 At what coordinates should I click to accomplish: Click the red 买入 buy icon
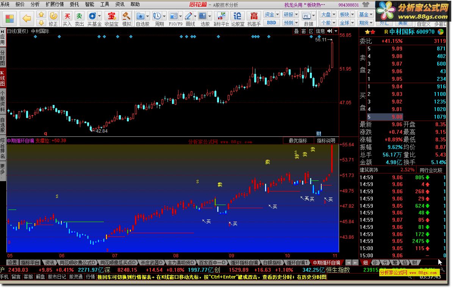pos(67,16)
